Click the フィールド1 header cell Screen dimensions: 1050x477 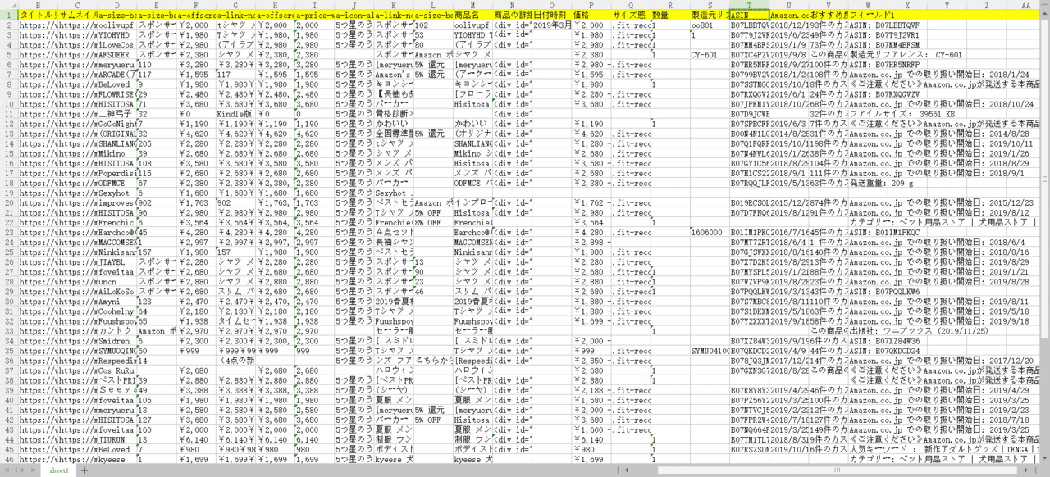869,15
